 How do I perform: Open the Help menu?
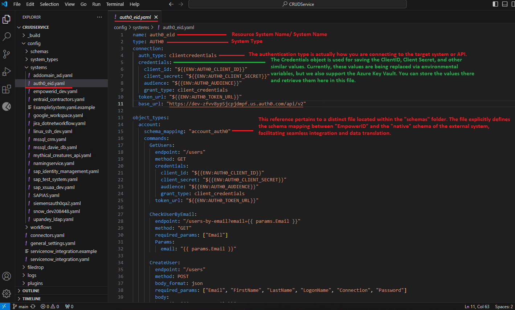point(134,4)
